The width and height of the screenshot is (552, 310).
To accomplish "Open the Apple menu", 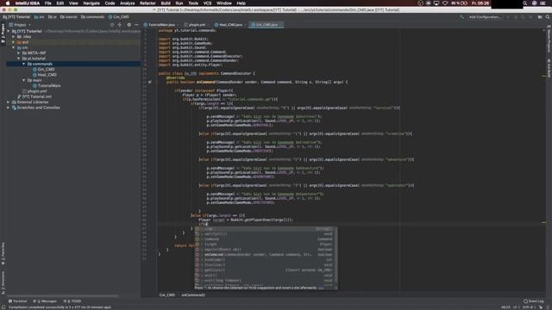I will (8, 3).
